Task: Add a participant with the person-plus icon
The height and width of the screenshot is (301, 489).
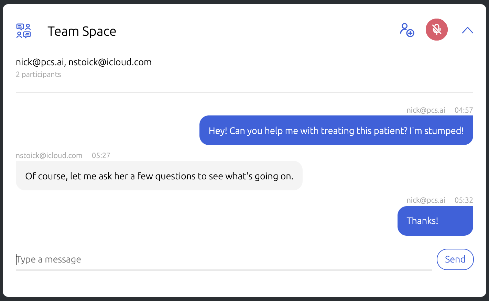Action: 407,30
